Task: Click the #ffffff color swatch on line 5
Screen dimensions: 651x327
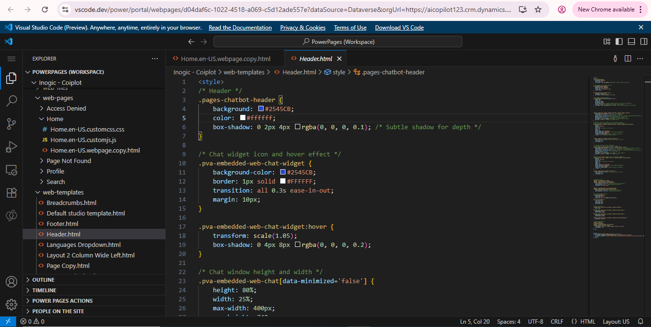Action: pyautogui.click(x=243, y=118)
